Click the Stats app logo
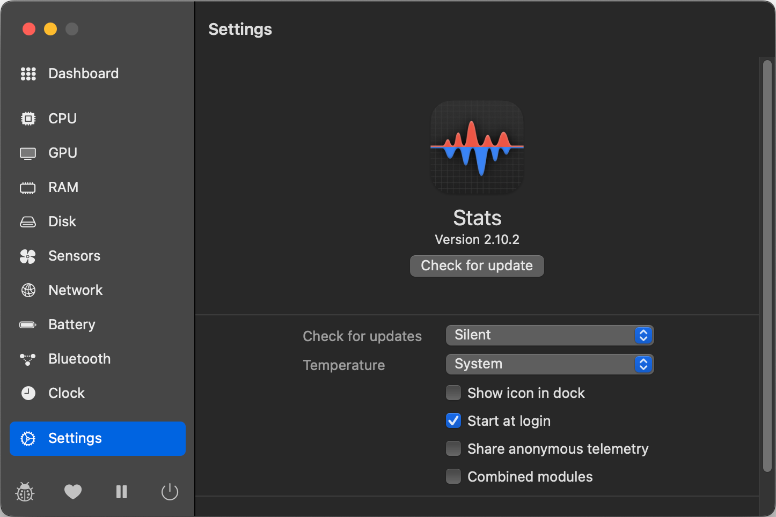This screenshot has height=517, width=776. [477, 147]
